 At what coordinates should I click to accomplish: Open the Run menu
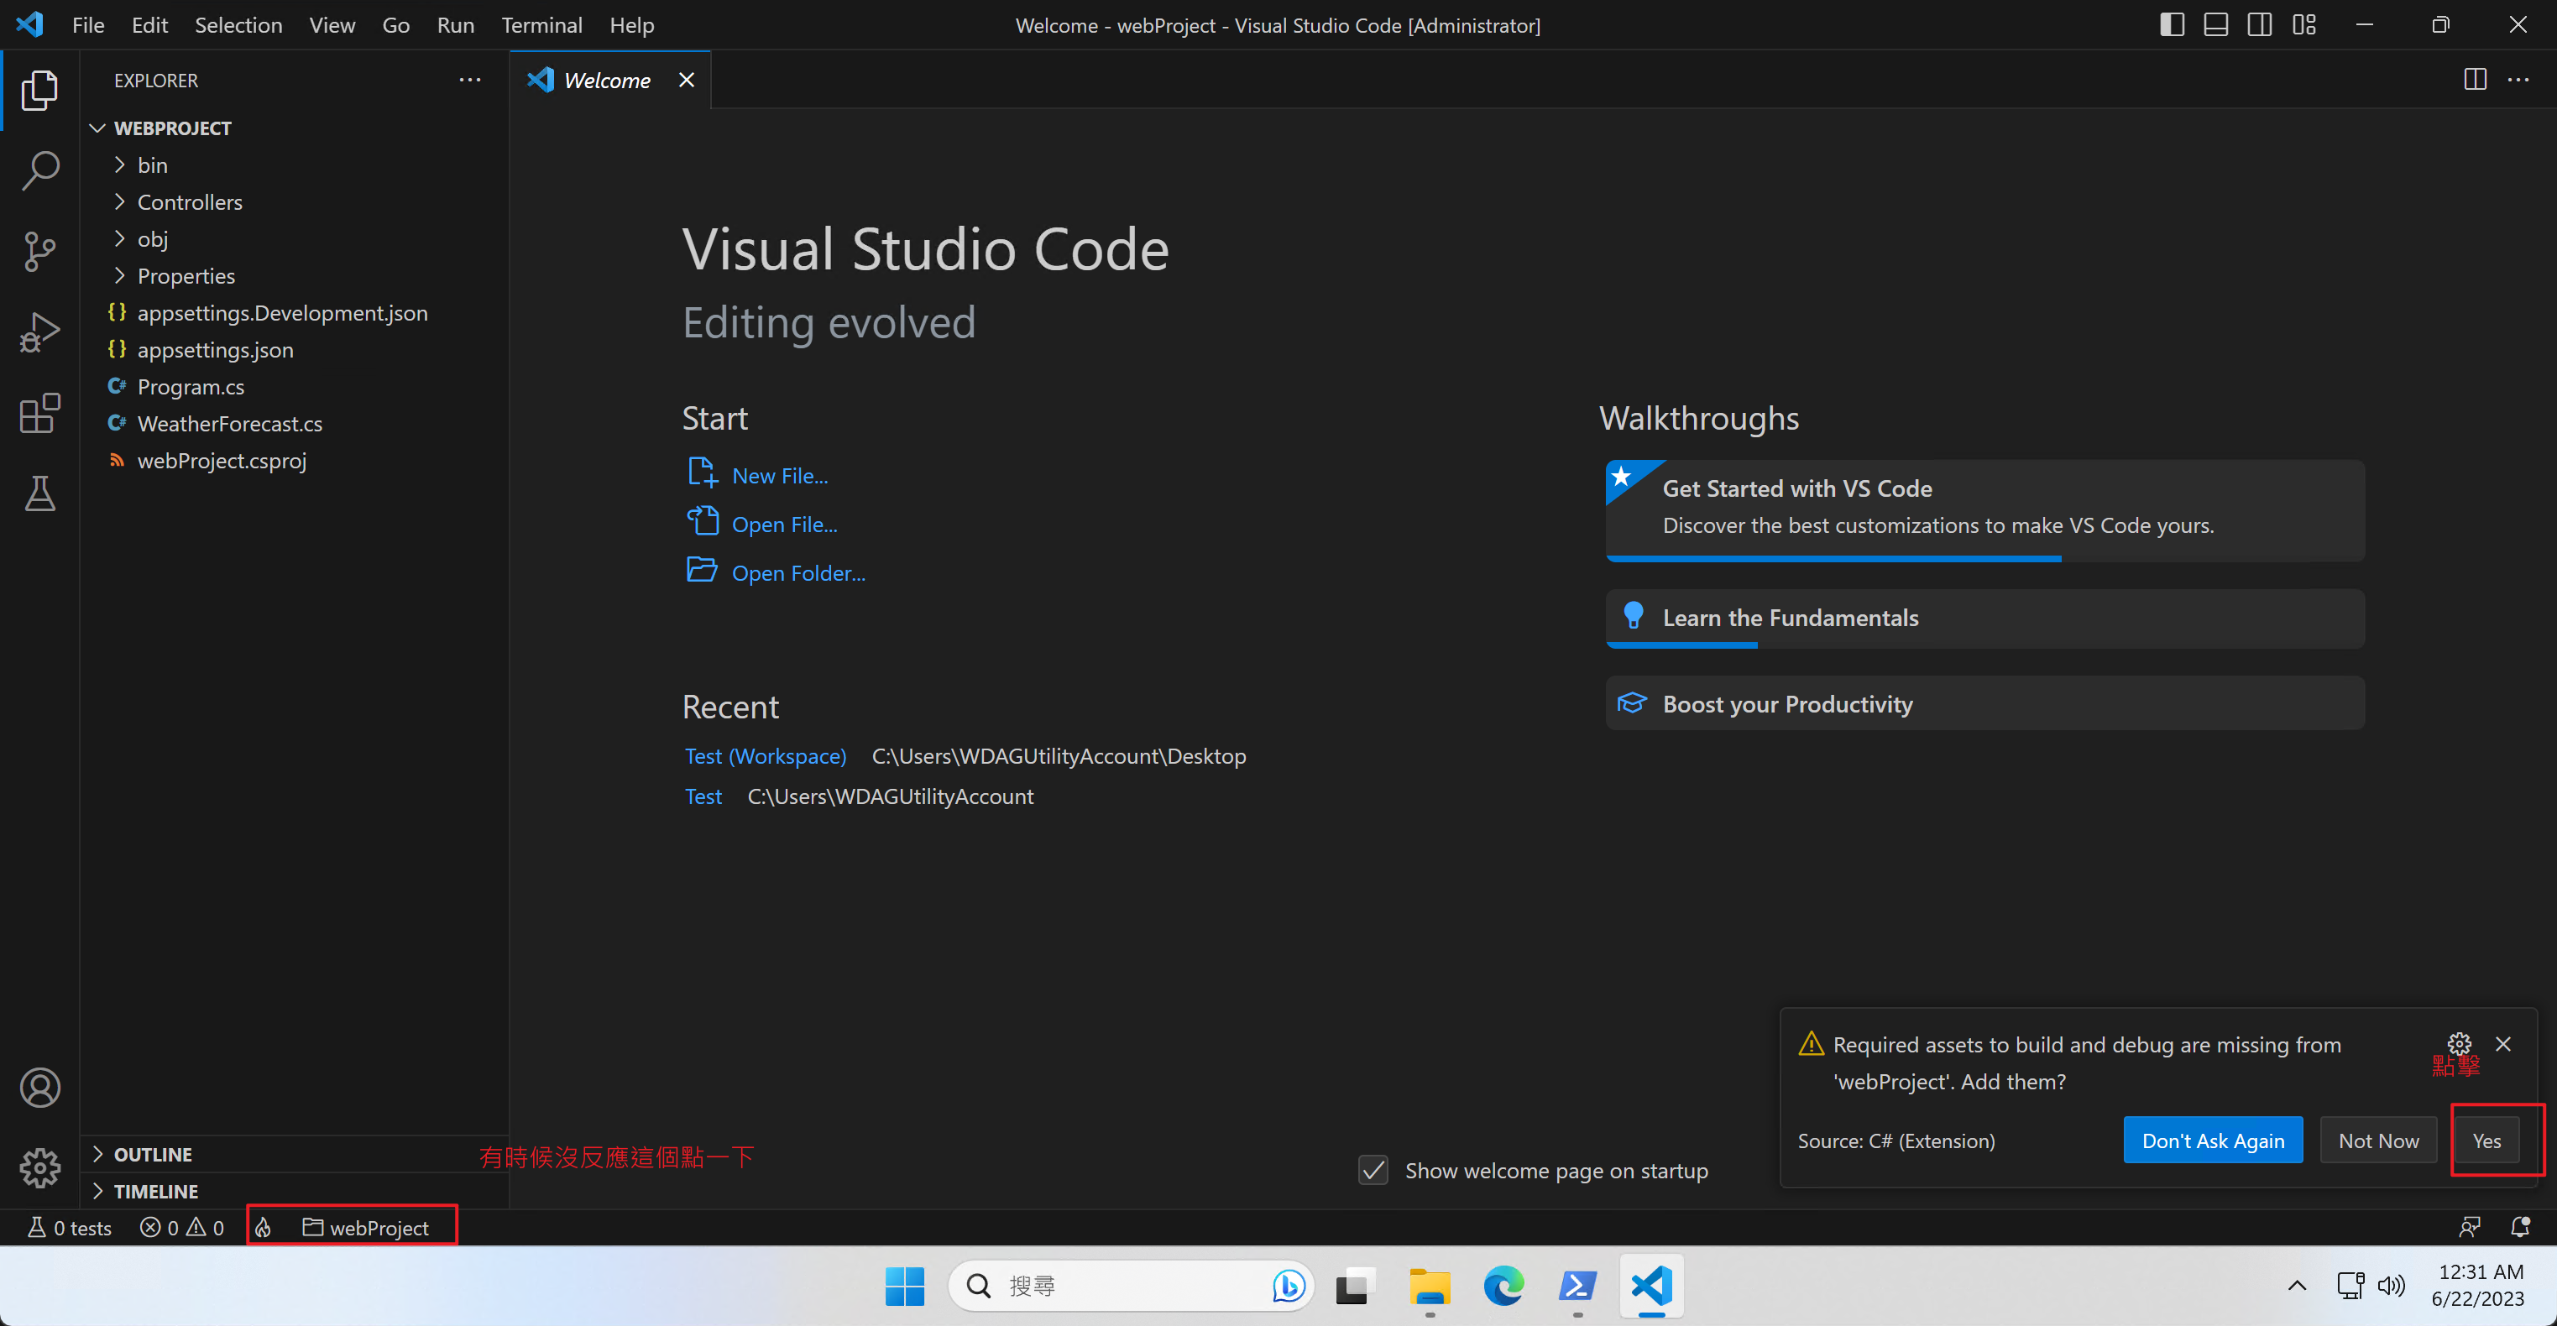(x=455, y=25)
